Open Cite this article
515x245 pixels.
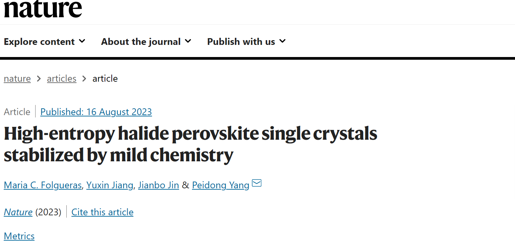coord(102,212)
